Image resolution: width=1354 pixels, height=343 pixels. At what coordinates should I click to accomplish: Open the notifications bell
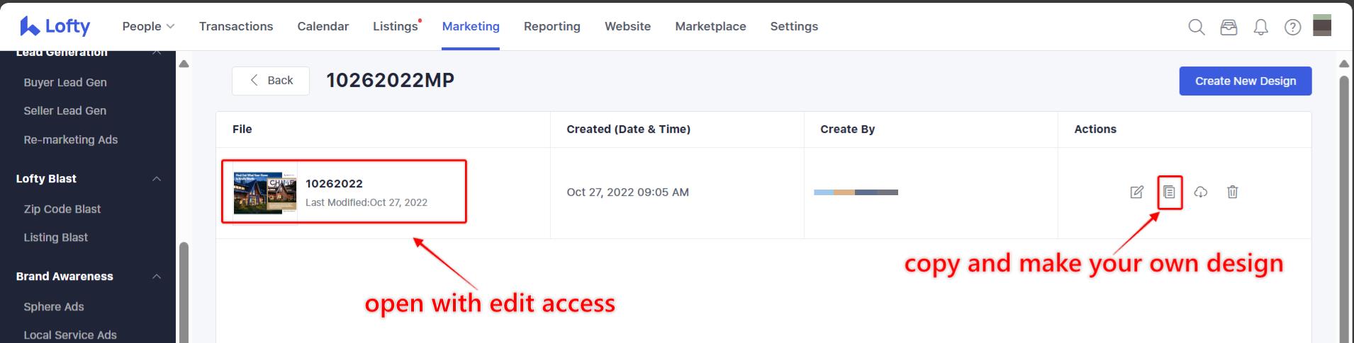(x=1260, y=27)
